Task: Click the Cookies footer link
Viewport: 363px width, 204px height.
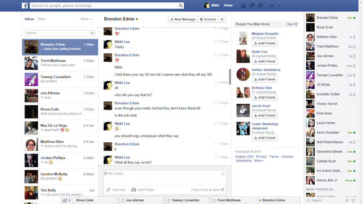Action: tap(287, 156)
